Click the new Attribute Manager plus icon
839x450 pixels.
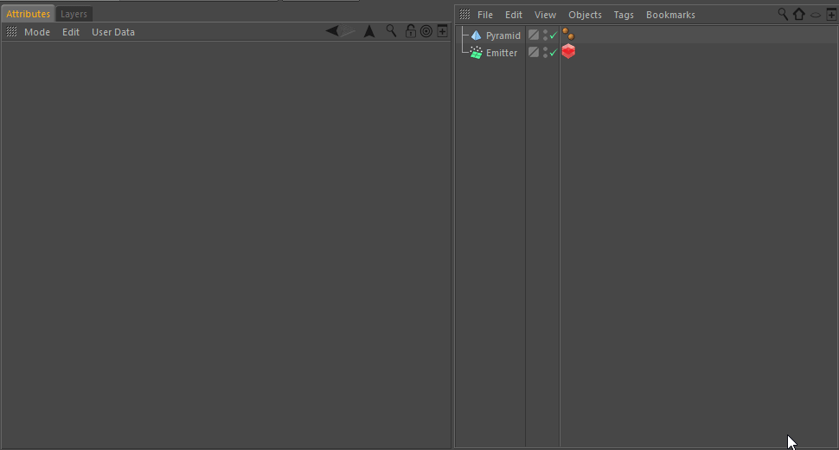(x=442, y=31)
